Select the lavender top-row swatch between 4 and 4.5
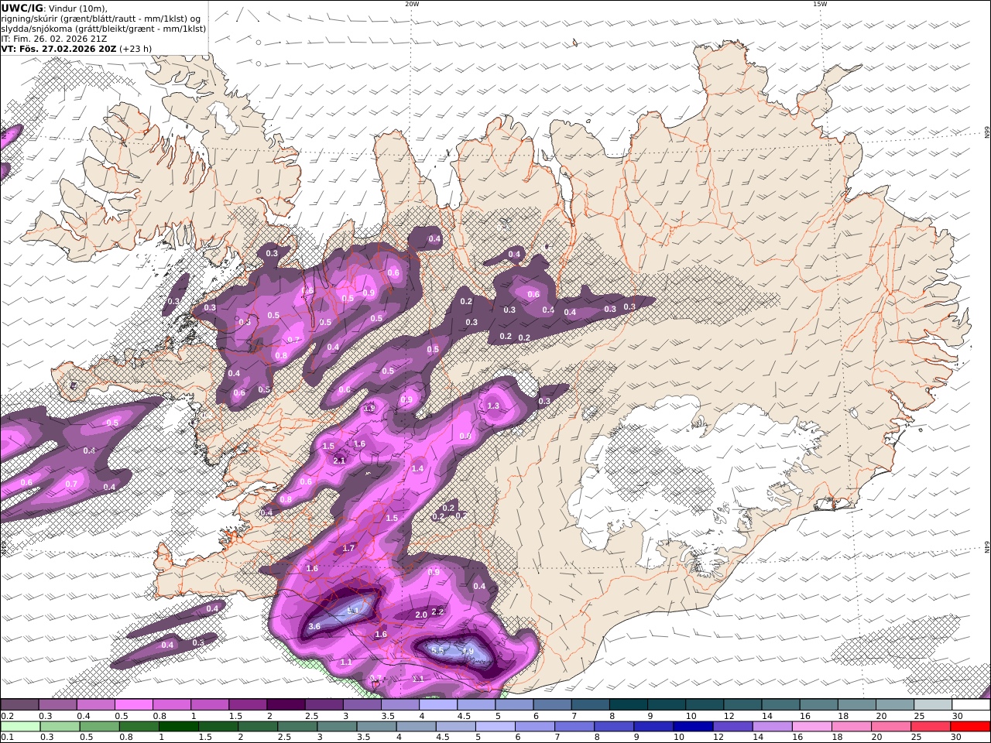 coord(437,705)
